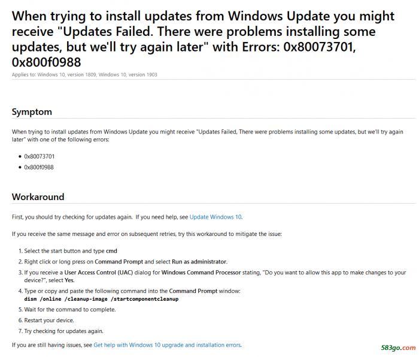Click the bold 'Run as administrator' text
Viewport: 419px width, 357px height.
click(199, 262)
